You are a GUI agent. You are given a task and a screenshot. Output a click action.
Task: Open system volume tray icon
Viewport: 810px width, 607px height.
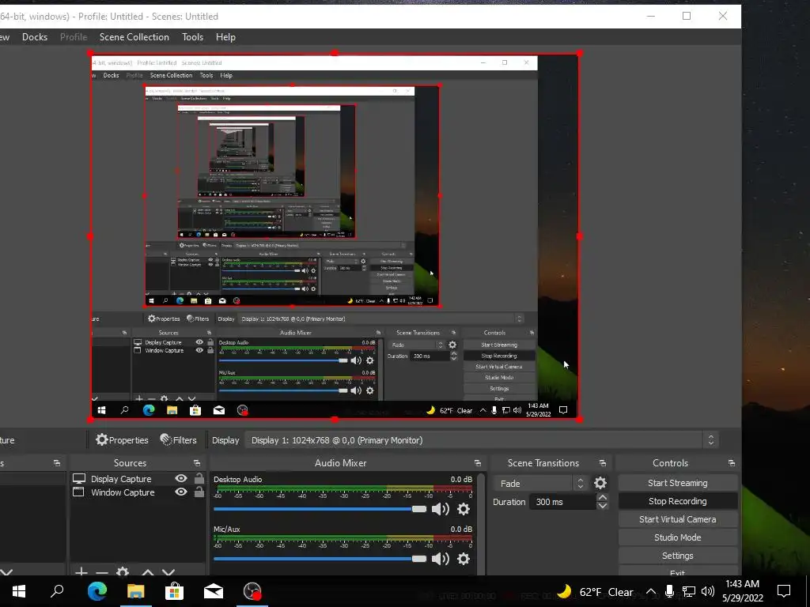click(x=708, y=591)
